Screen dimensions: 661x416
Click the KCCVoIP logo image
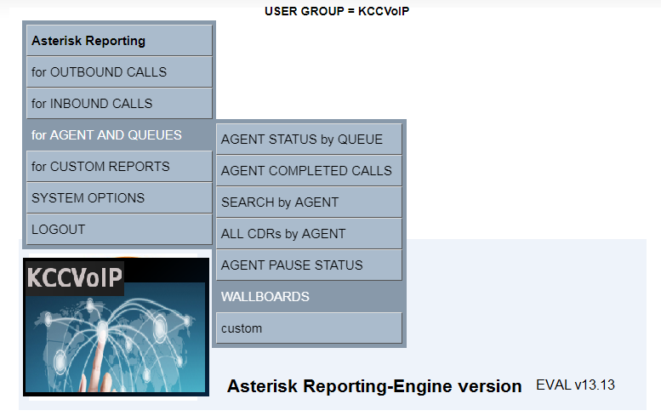[116, 327]
